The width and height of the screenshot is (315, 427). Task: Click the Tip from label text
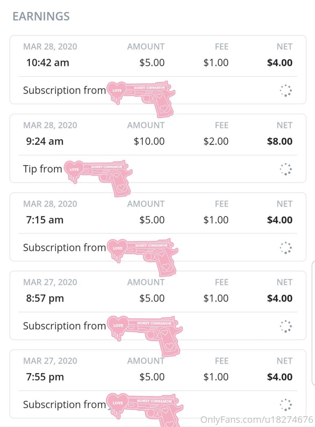point(42,169)
